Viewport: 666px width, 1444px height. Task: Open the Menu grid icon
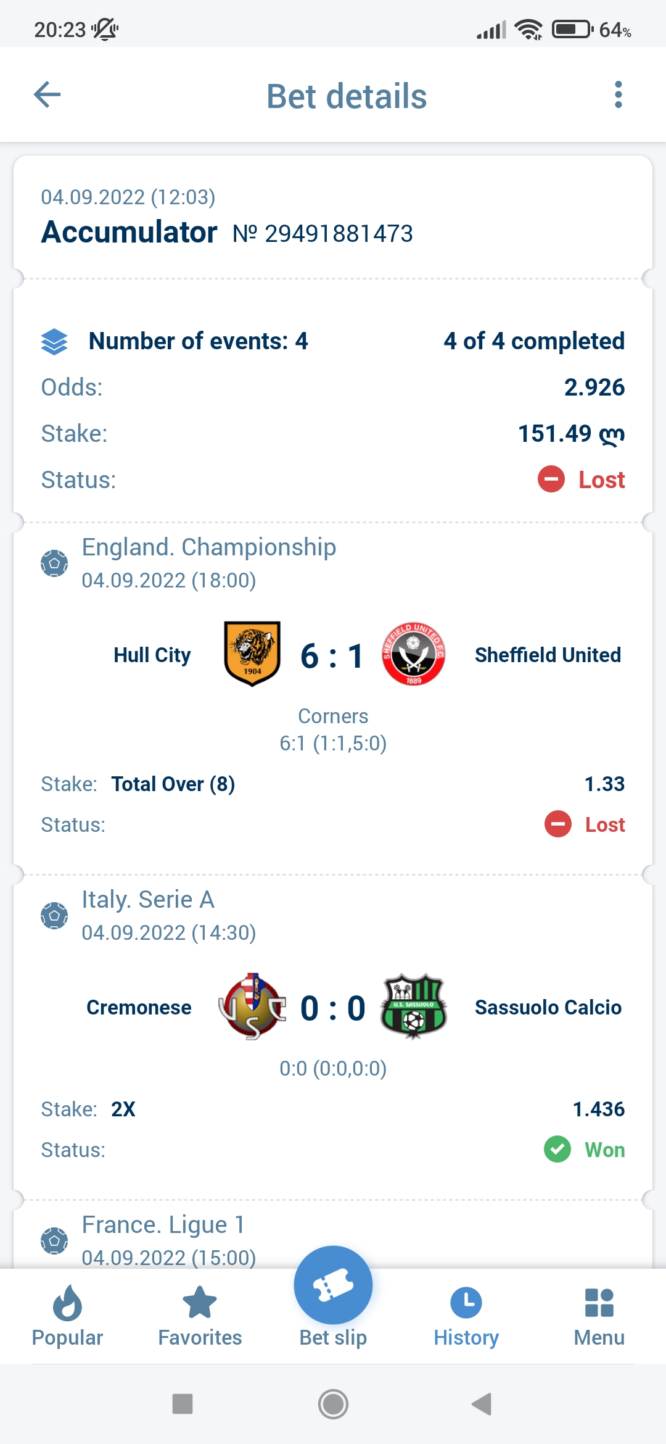[x=599, y=1316]
